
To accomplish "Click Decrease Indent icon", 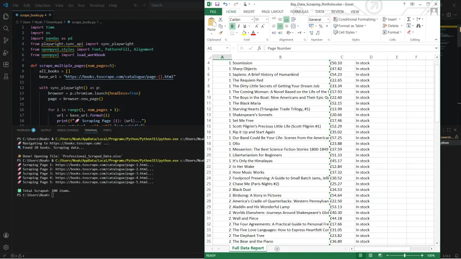I will [274, 33].
